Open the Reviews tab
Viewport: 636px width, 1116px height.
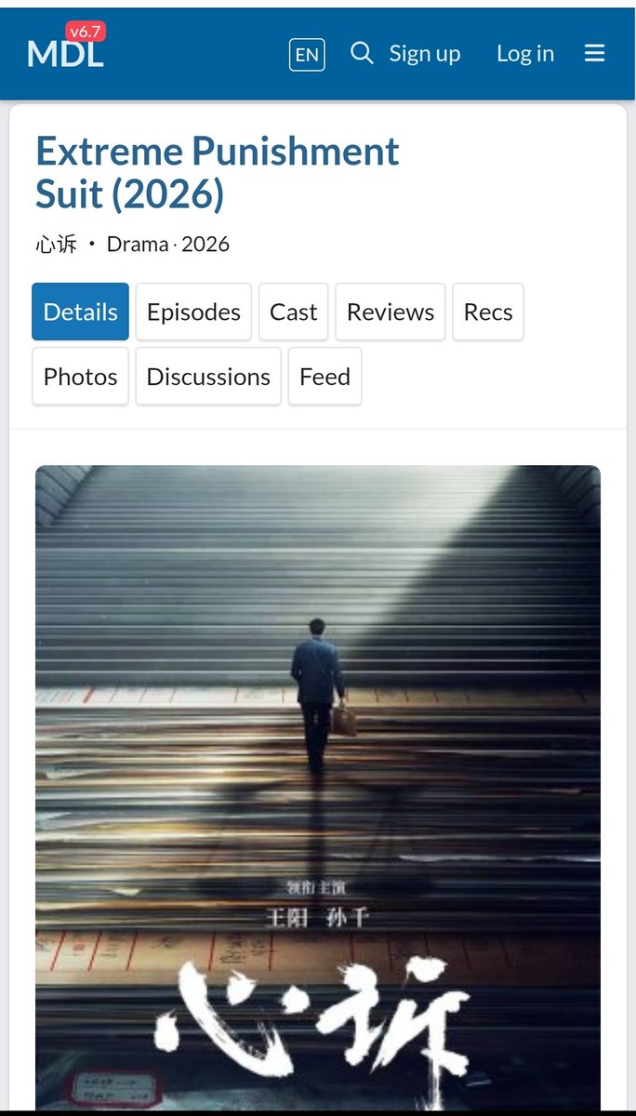[x=391, y=312]
